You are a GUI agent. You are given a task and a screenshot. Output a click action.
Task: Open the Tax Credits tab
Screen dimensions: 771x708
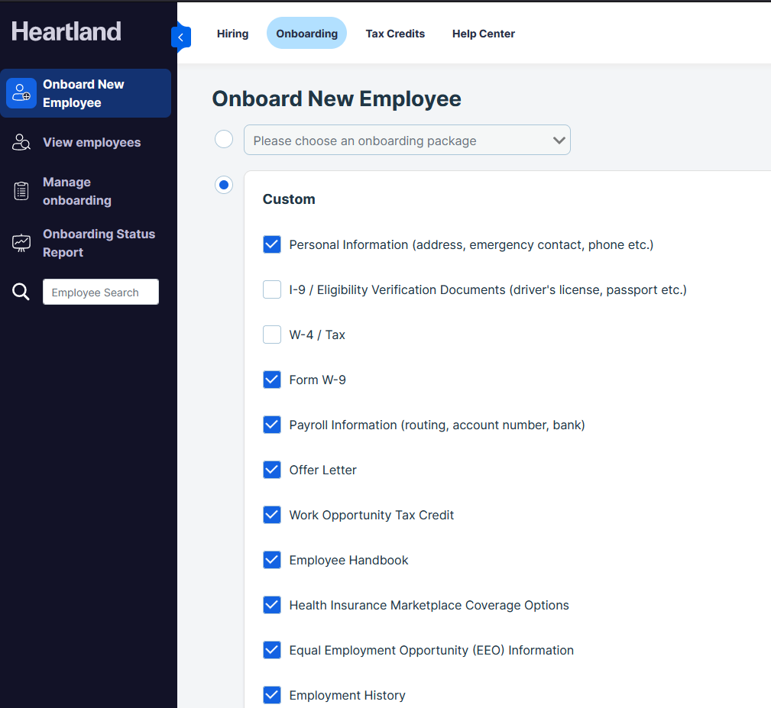click(x=395, y=34)
